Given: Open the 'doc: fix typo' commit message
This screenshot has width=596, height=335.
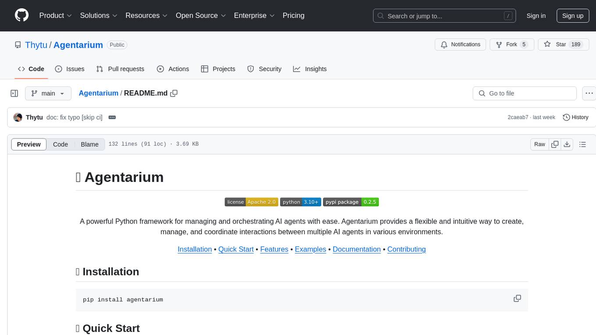Looking at the screenshot, I should pyautogui.click(x=74, y=118).
